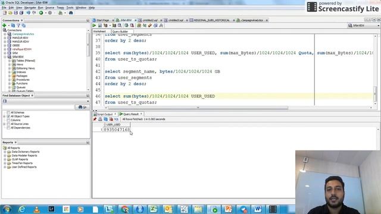
Task: Click the Find Database Object search field
Action: (38, 107)
